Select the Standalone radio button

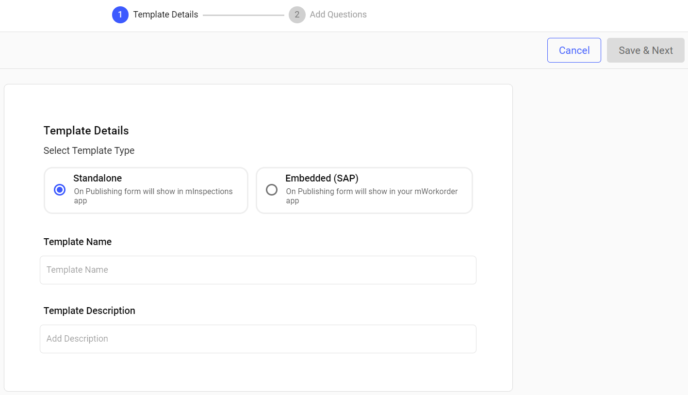[60, 190]
